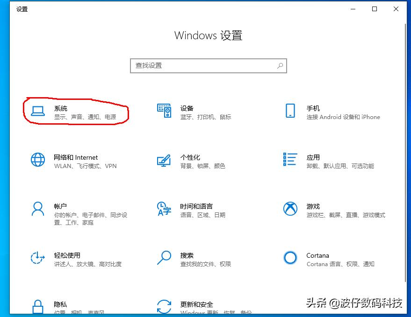Open 系统 settings via laptop icon
Image resolution: width=411 pixels, height=317 pixels.
click(x=37, y=112)
